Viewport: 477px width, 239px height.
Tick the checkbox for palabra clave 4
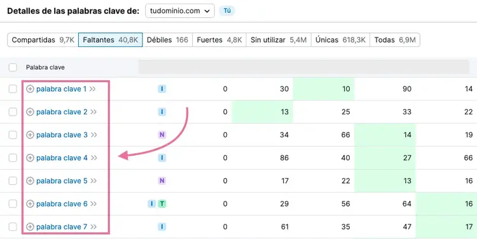13,158
